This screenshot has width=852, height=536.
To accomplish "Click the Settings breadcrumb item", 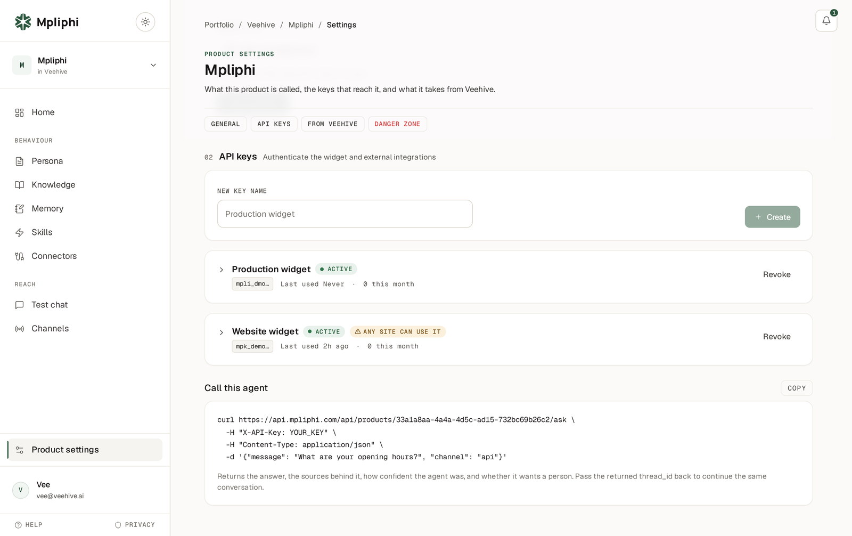I will [x=341, y=25].
